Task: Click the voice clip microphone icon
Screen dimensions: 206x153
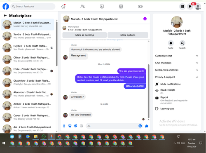Action: pos(64,126)
